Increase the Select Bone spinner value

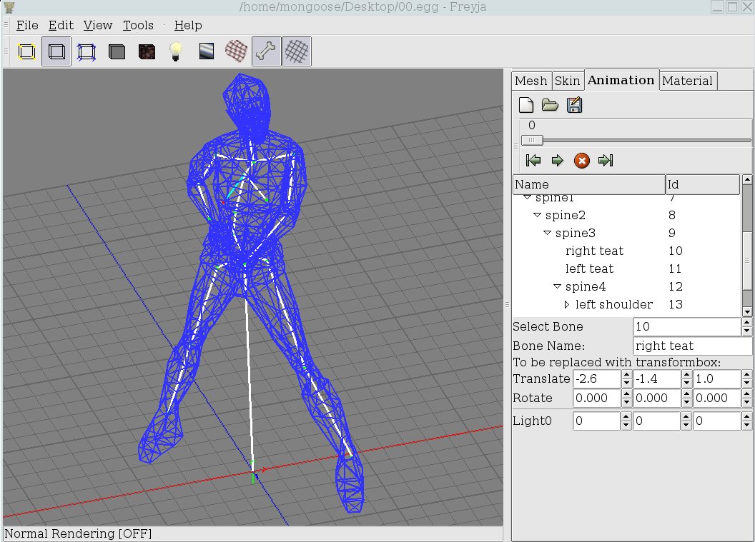click(x=747, y=322)
